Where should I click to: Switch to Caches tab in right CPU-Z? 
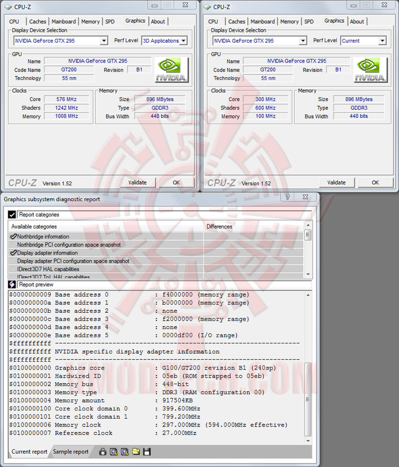tap(237, 22)
